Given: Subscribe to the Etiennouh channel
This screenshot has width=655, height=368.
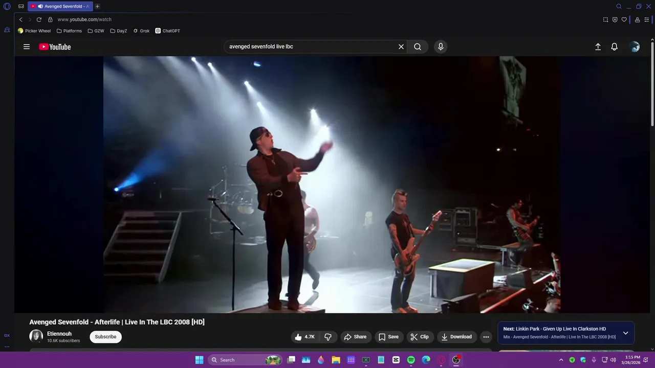Looking at the screenshot, I should point(105,337).
